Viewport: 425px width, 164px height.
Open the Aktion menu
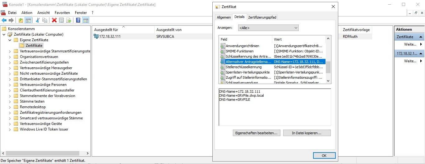[27, 13]
